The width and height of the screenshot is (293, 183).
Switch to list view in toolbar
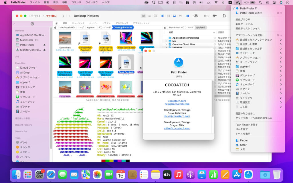pos(149,16)
